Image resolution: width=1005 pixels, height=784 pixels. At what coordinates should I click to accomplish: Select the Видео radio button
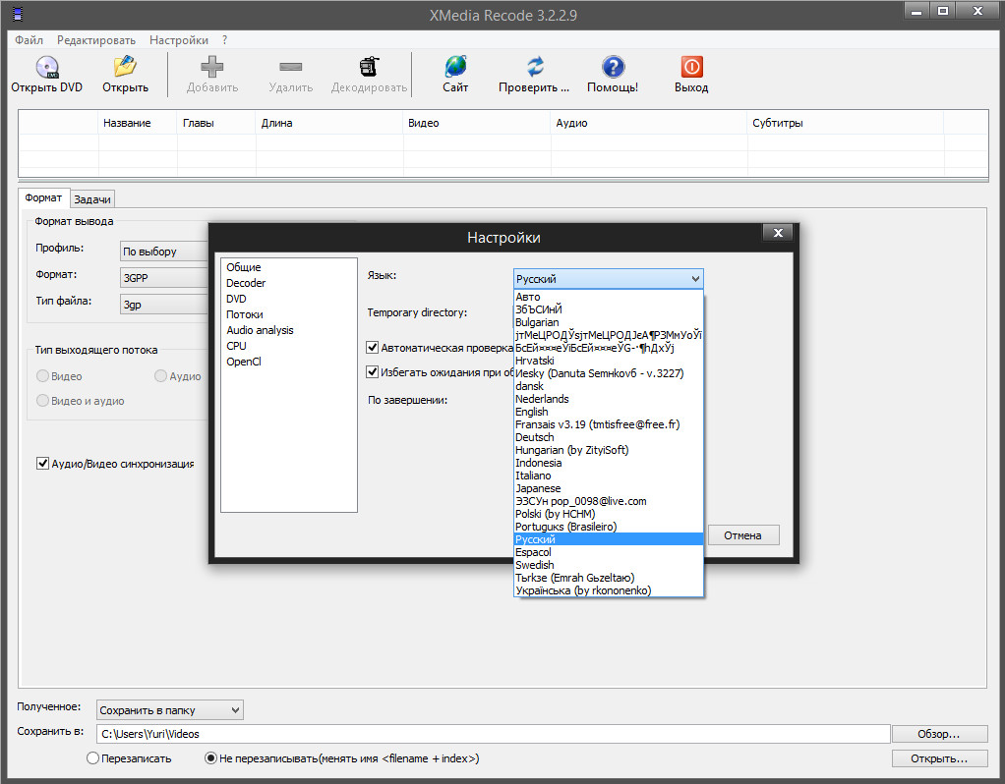[x=42, y=376]
